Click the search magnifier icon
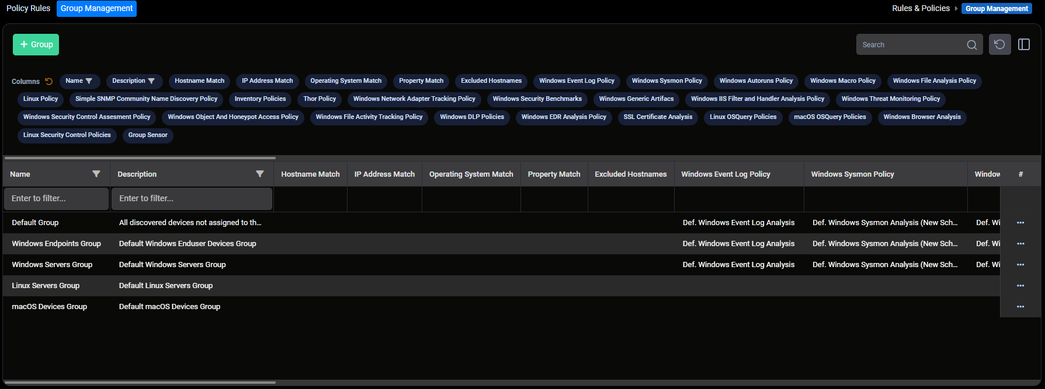The height and width of the screenshot is (389, 1045). point(971,45)
